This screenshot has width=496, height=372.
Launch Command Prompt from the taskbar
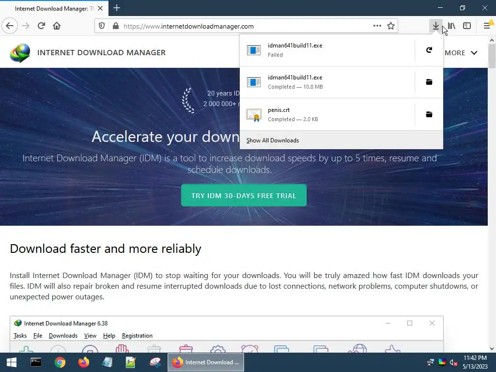point(36,362)
